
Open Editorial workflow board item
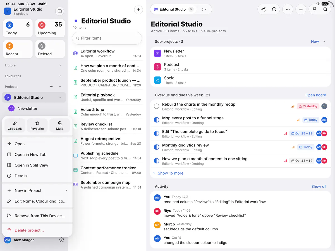tap(107, 53)
